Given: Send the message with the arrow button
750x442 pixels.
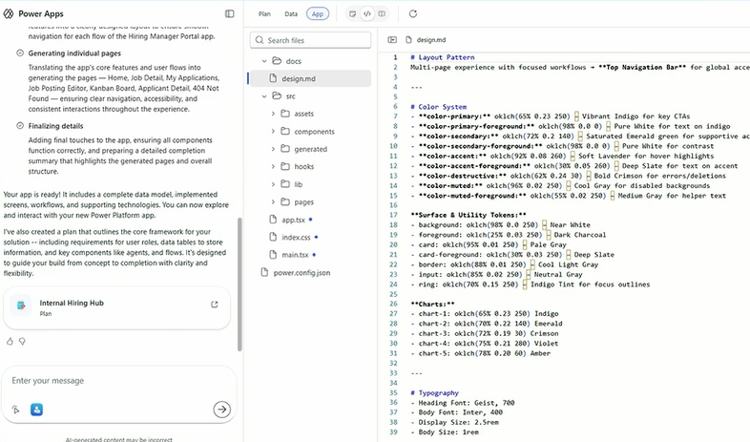Looking at the screenshot, I should pos(221,409).
